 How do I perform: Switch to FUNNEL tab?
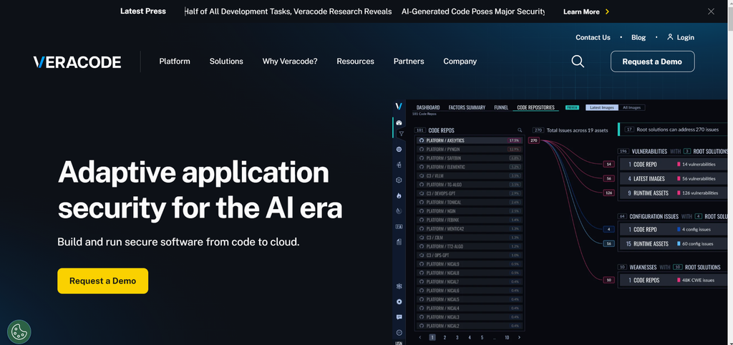501,107
